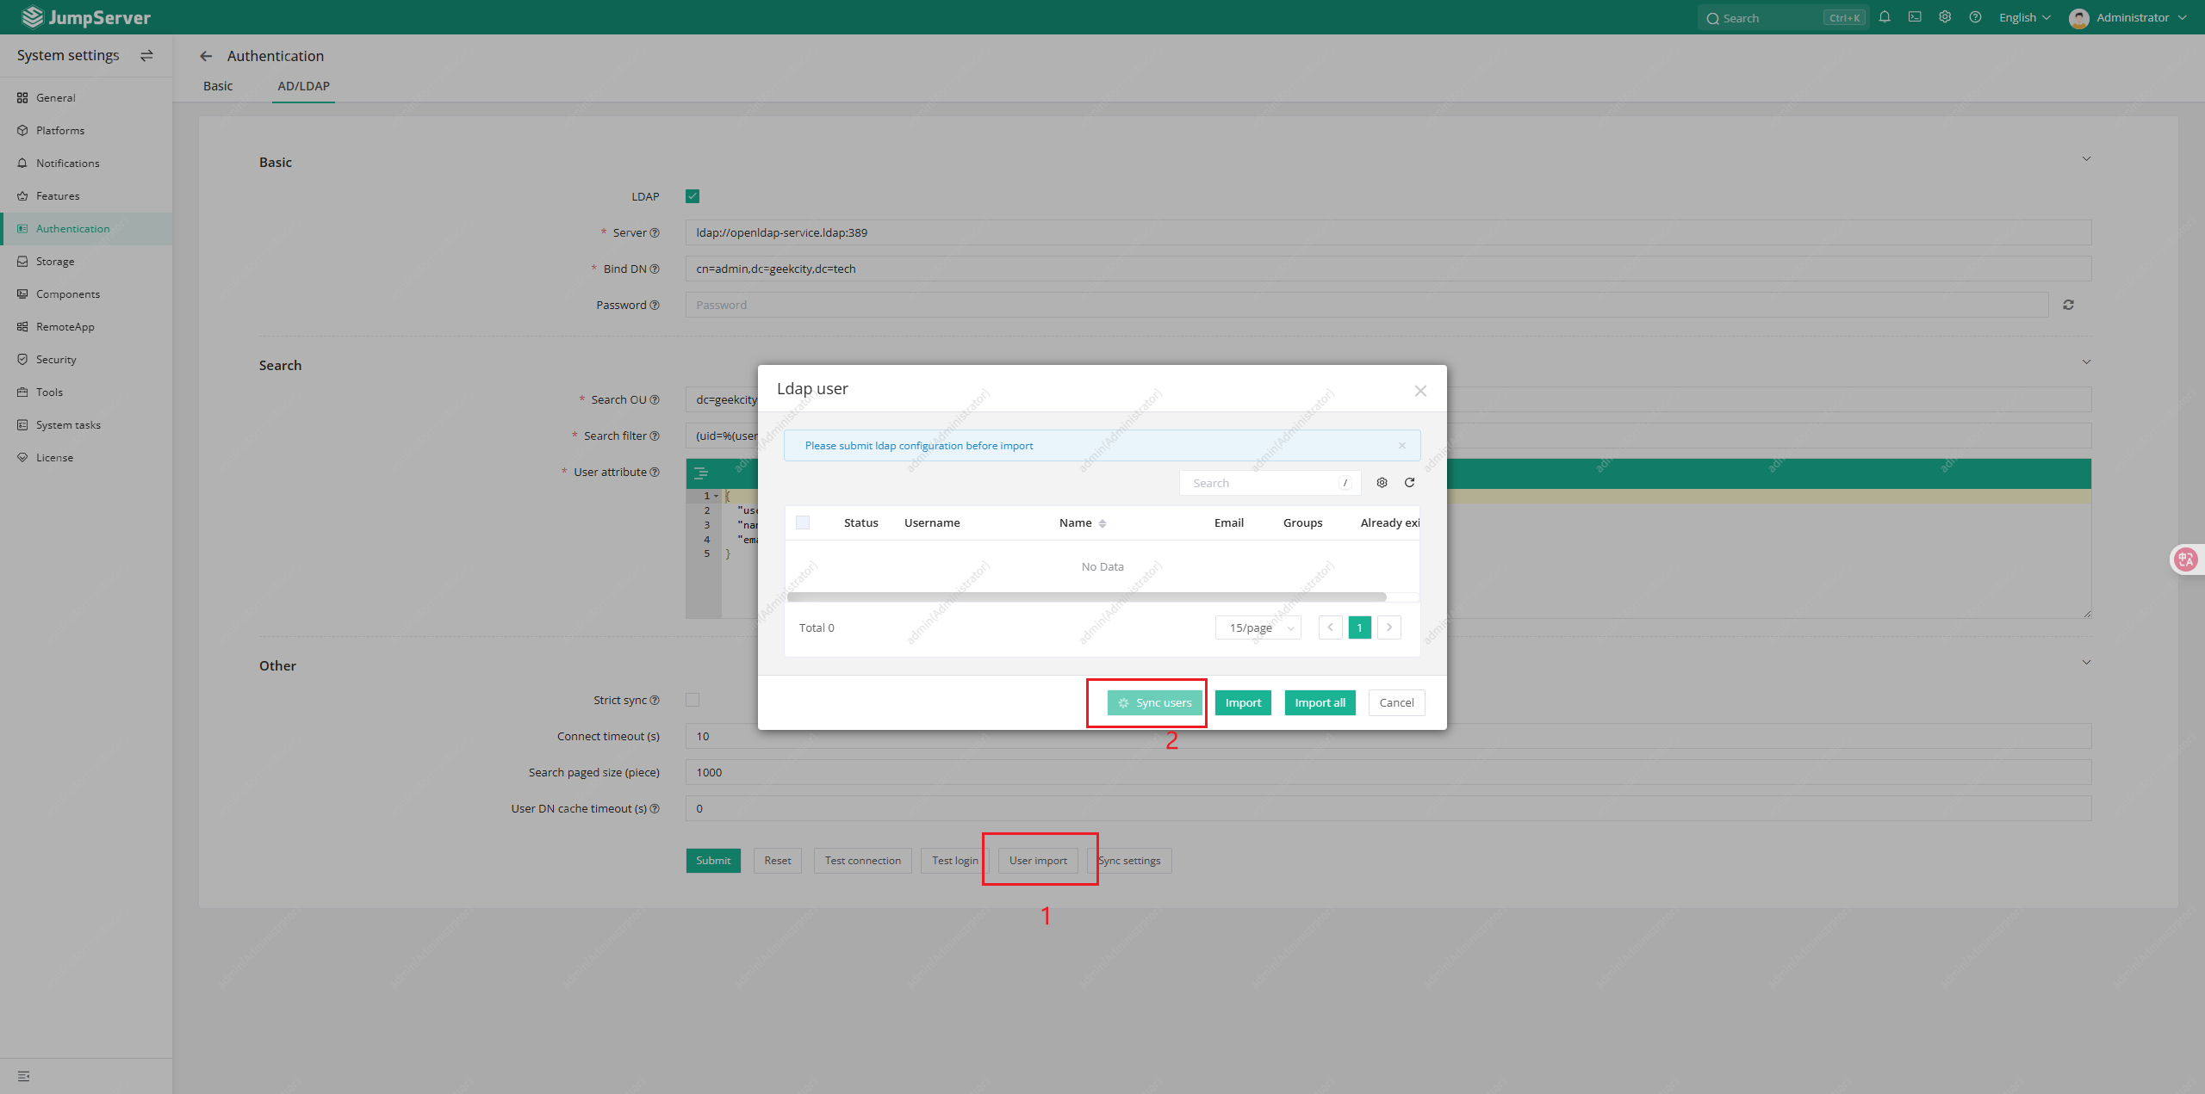Viewport: 2205px width, 1094px height.
Task: Open the web terminal icon
Action: pos(1915,17)
